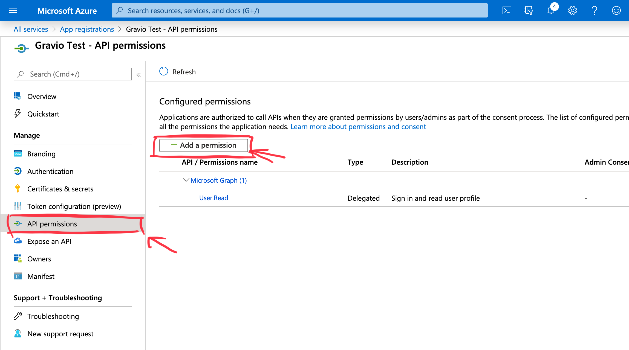Open the hamburger portal menu
The width and height of the screenshot is (629, 350).
13,11
